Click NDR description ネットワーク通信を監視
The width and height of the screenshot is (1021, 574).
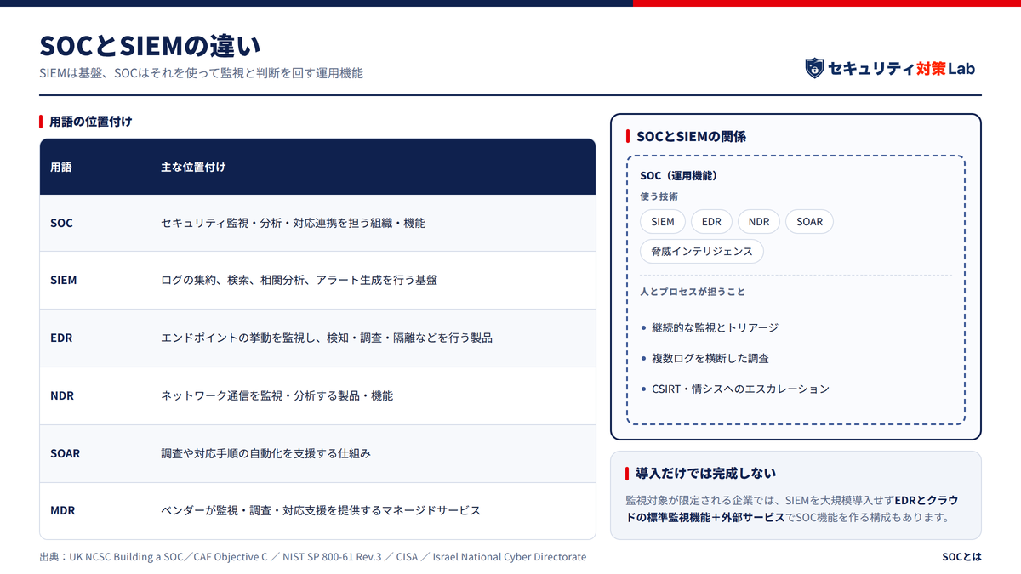pyautogui.click(x=277, y=395)
